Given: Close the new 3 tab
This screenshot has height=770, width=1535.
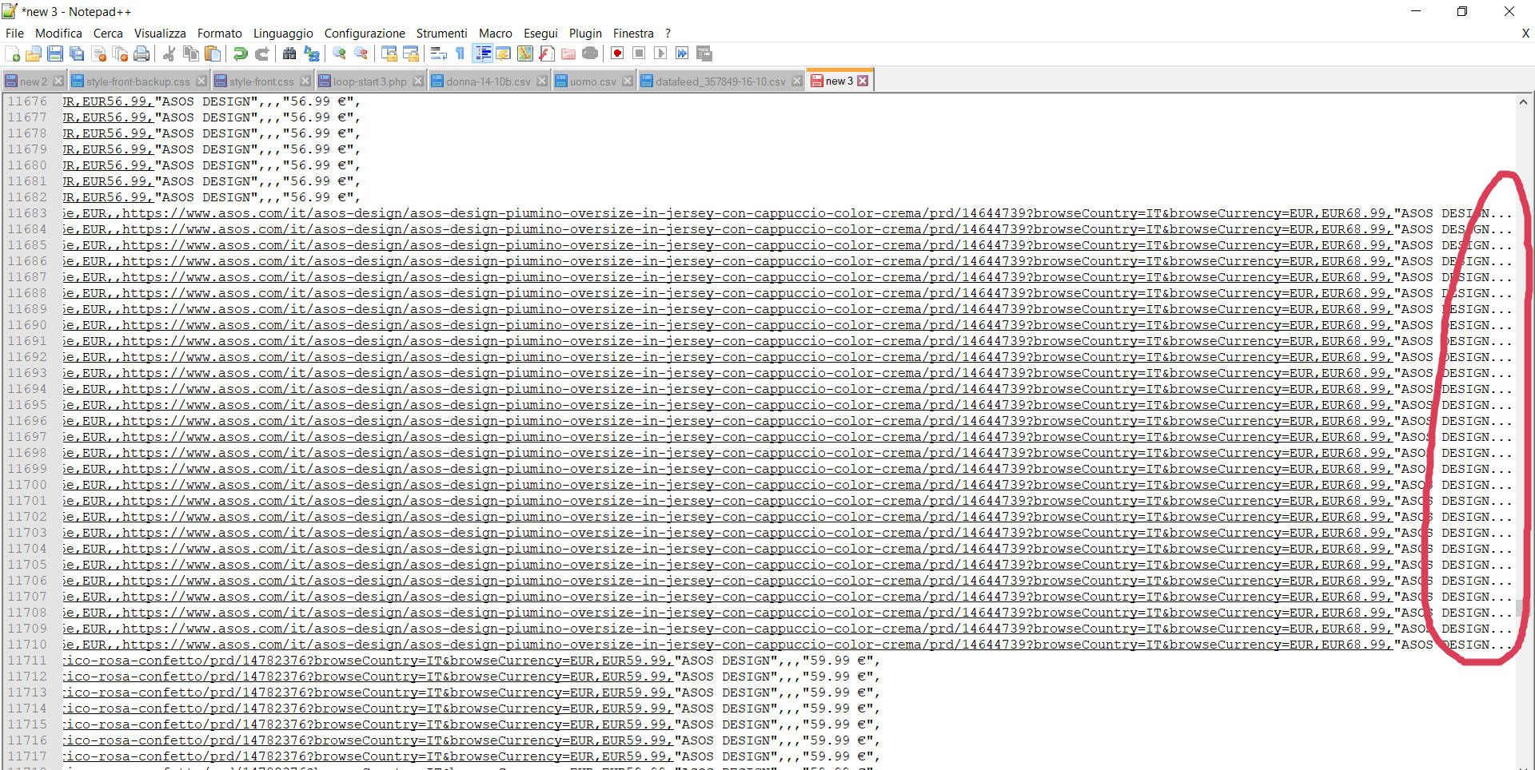Looking at the screenshot, I should click(x=863, y=81).
